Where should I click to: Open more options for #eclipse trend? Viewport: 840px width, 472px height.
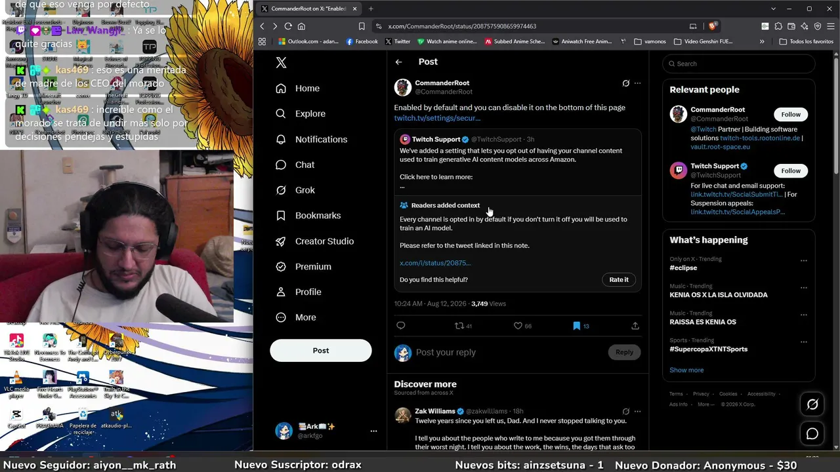(803, 261)
